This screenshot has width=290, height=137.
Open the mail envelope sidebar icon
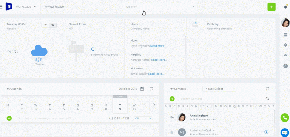point(285,55)
